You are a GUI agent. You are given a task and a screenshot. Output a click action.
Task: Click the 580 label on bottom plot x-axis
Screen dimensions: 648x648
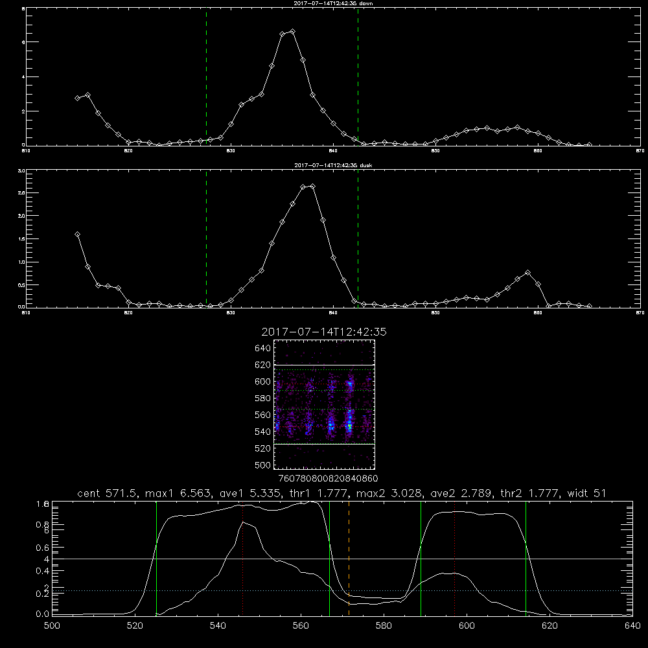click(x=384, y=626)
